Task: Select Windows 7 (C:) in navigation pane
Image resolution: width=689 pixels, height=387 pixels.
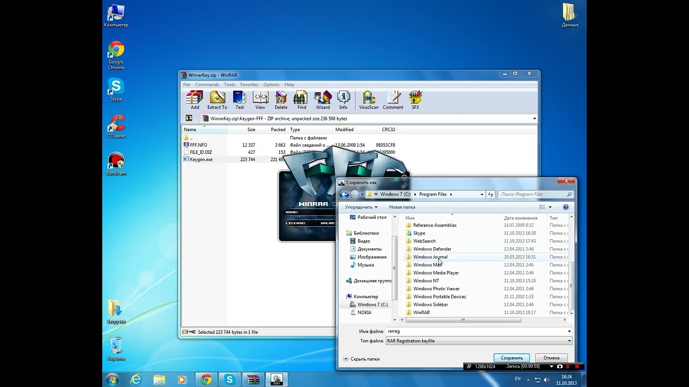Action: 372,304
